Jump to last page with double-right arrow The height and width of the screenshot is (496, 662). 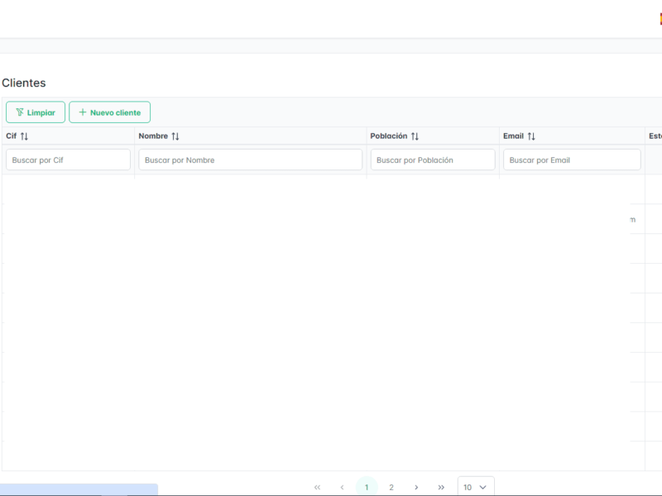pos(441,487)
